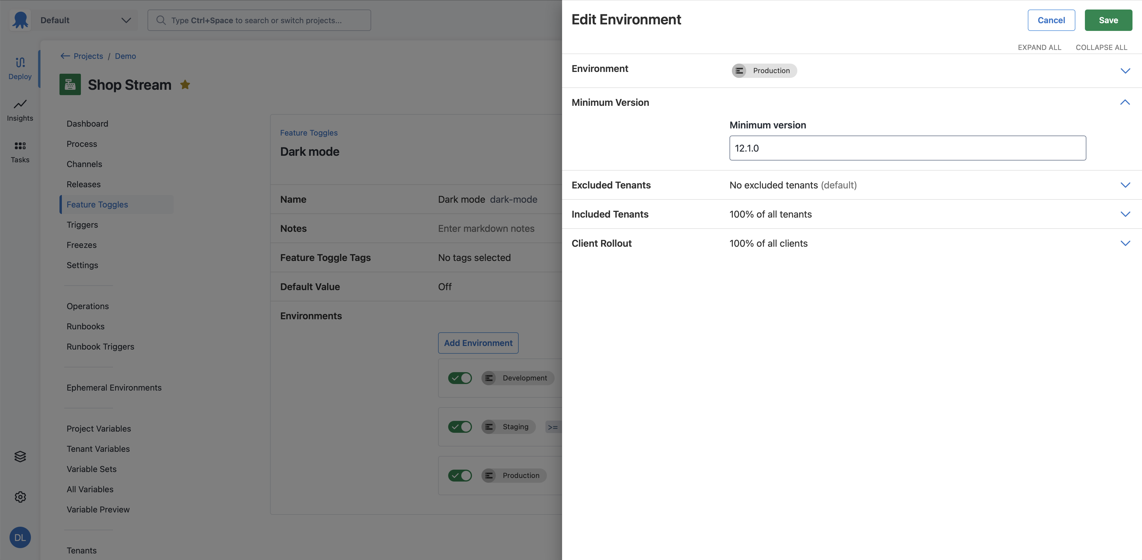The height and width of the screenshot is (560, 1142).
Task: Click the layers stack icon in sidebar
Action: click(20, 456)
